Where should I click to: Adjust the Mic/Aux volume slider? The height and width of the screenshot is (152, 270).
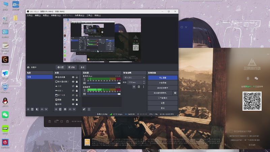coord(104,83)
